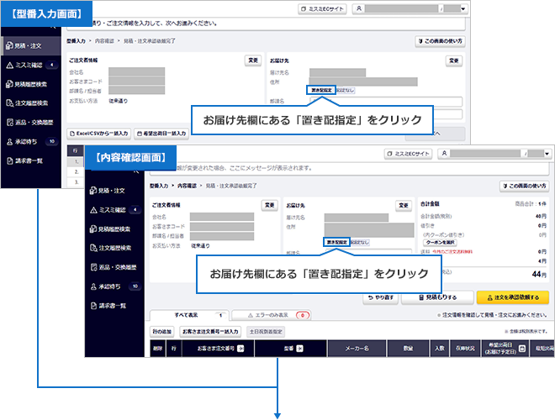Viewport: 555px width, 420px height.
Task: Select row 2. in the 型番入力画面 table
Action: pyautogui.click(x=76, y=172)
